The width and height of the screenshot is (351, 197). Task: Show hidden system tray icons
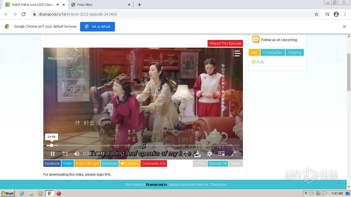click(x=306, y=193)
